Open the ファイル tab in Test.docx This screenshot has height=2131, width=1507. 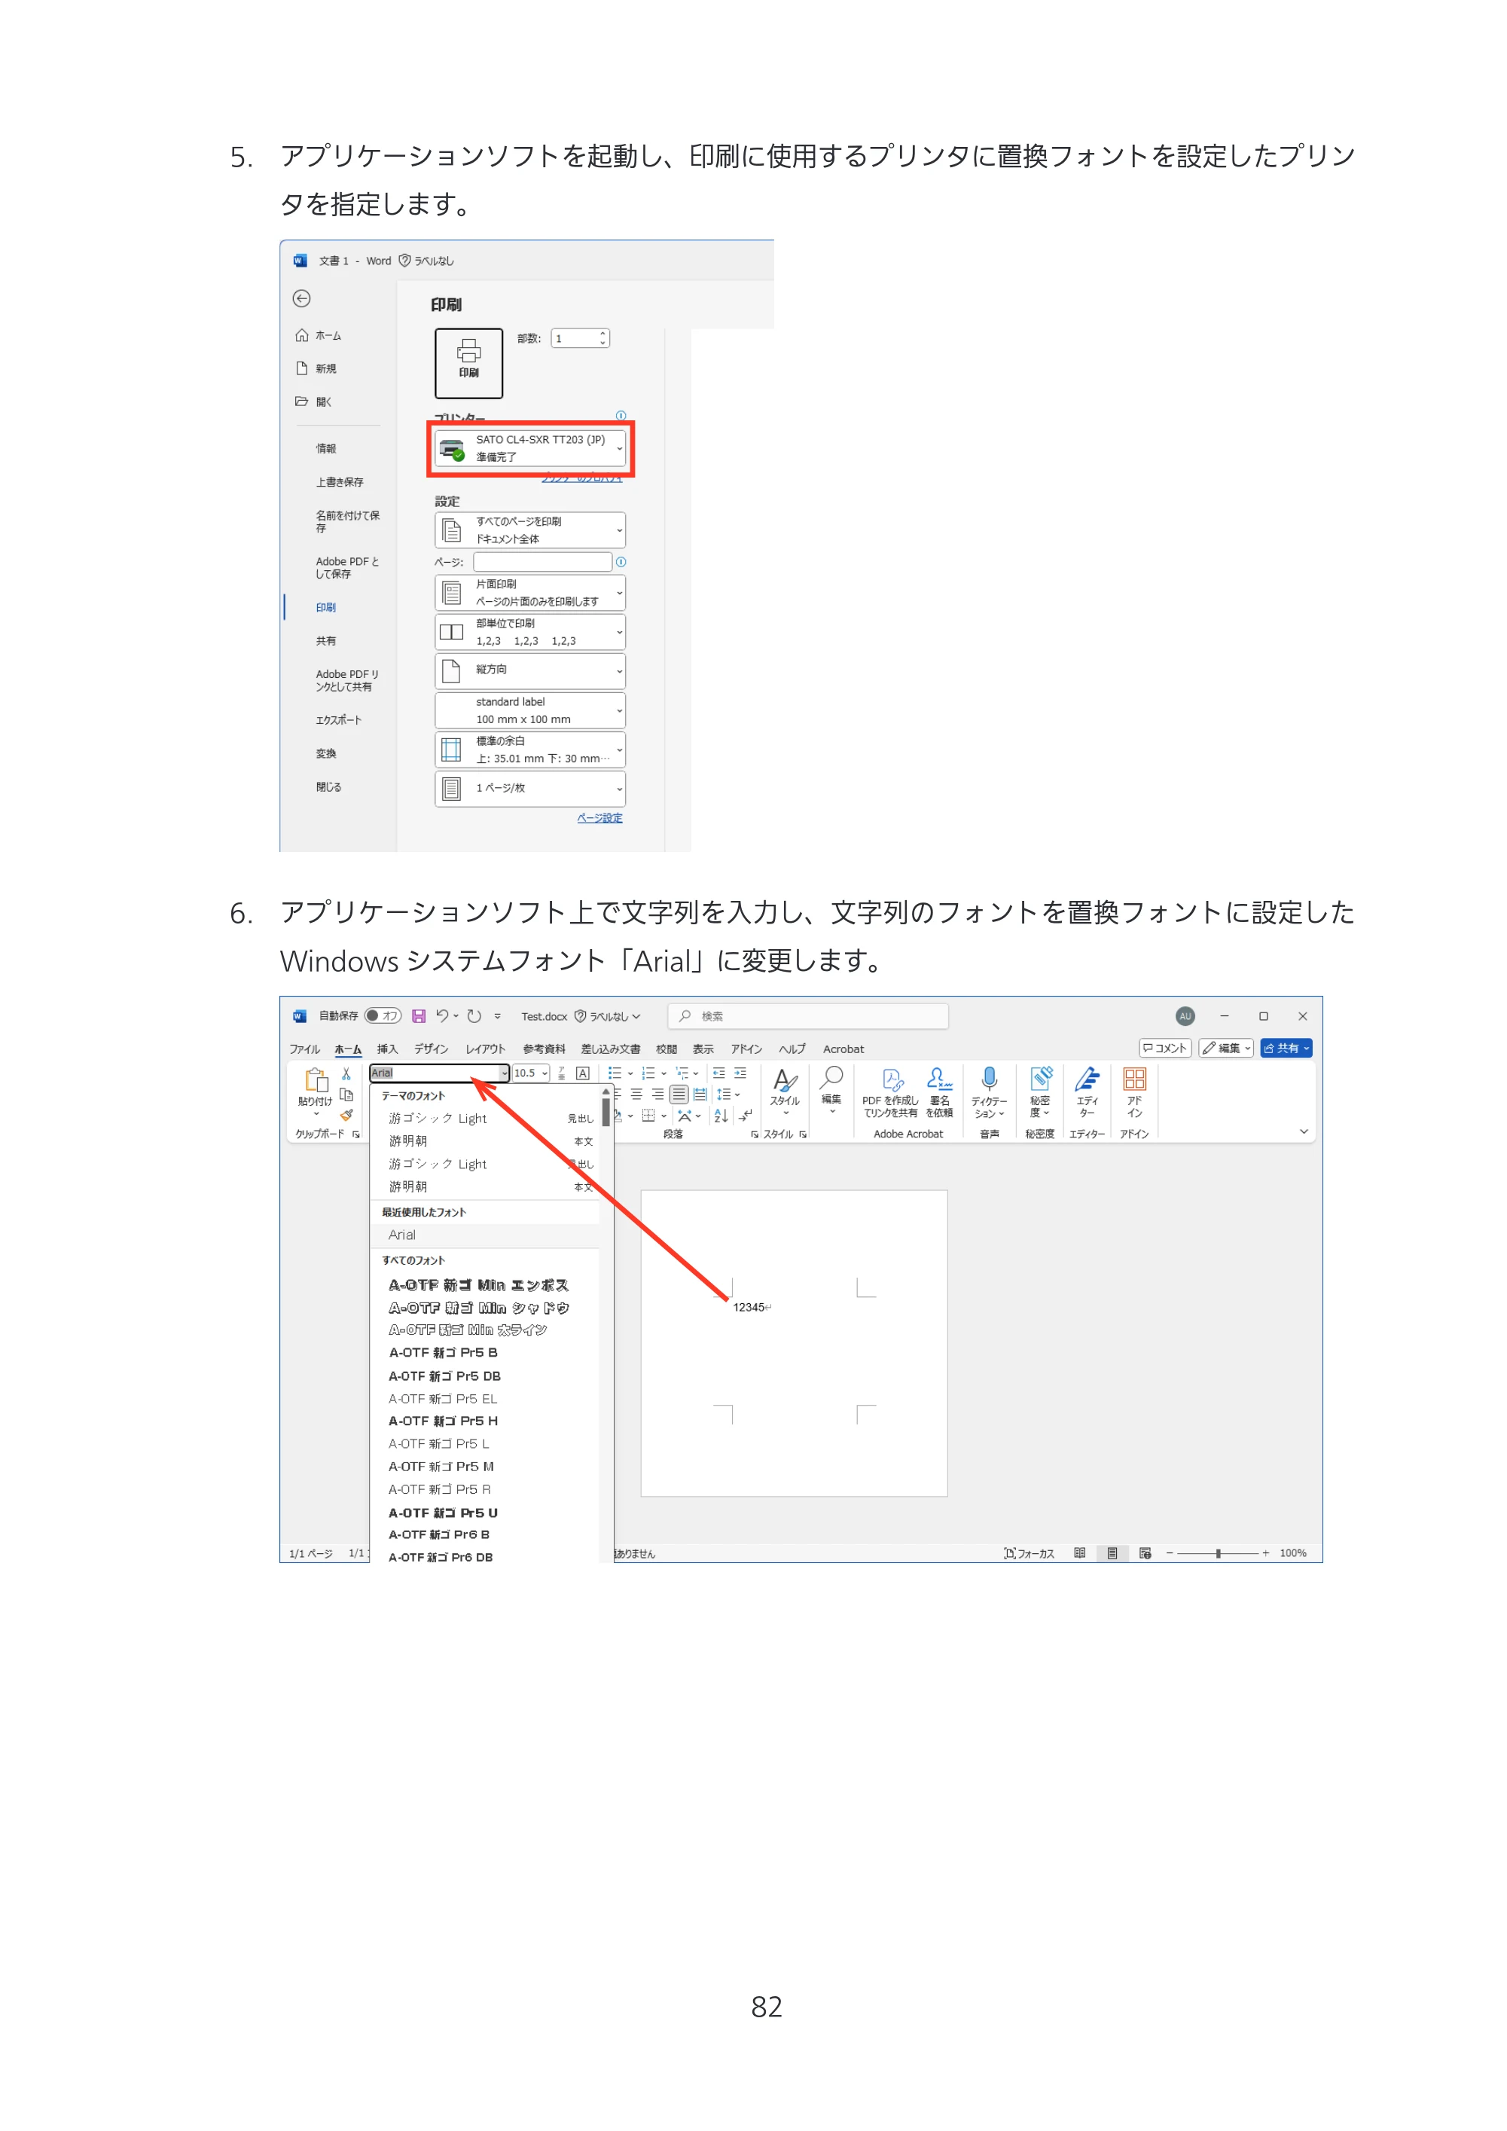(x=304, y=1049)
